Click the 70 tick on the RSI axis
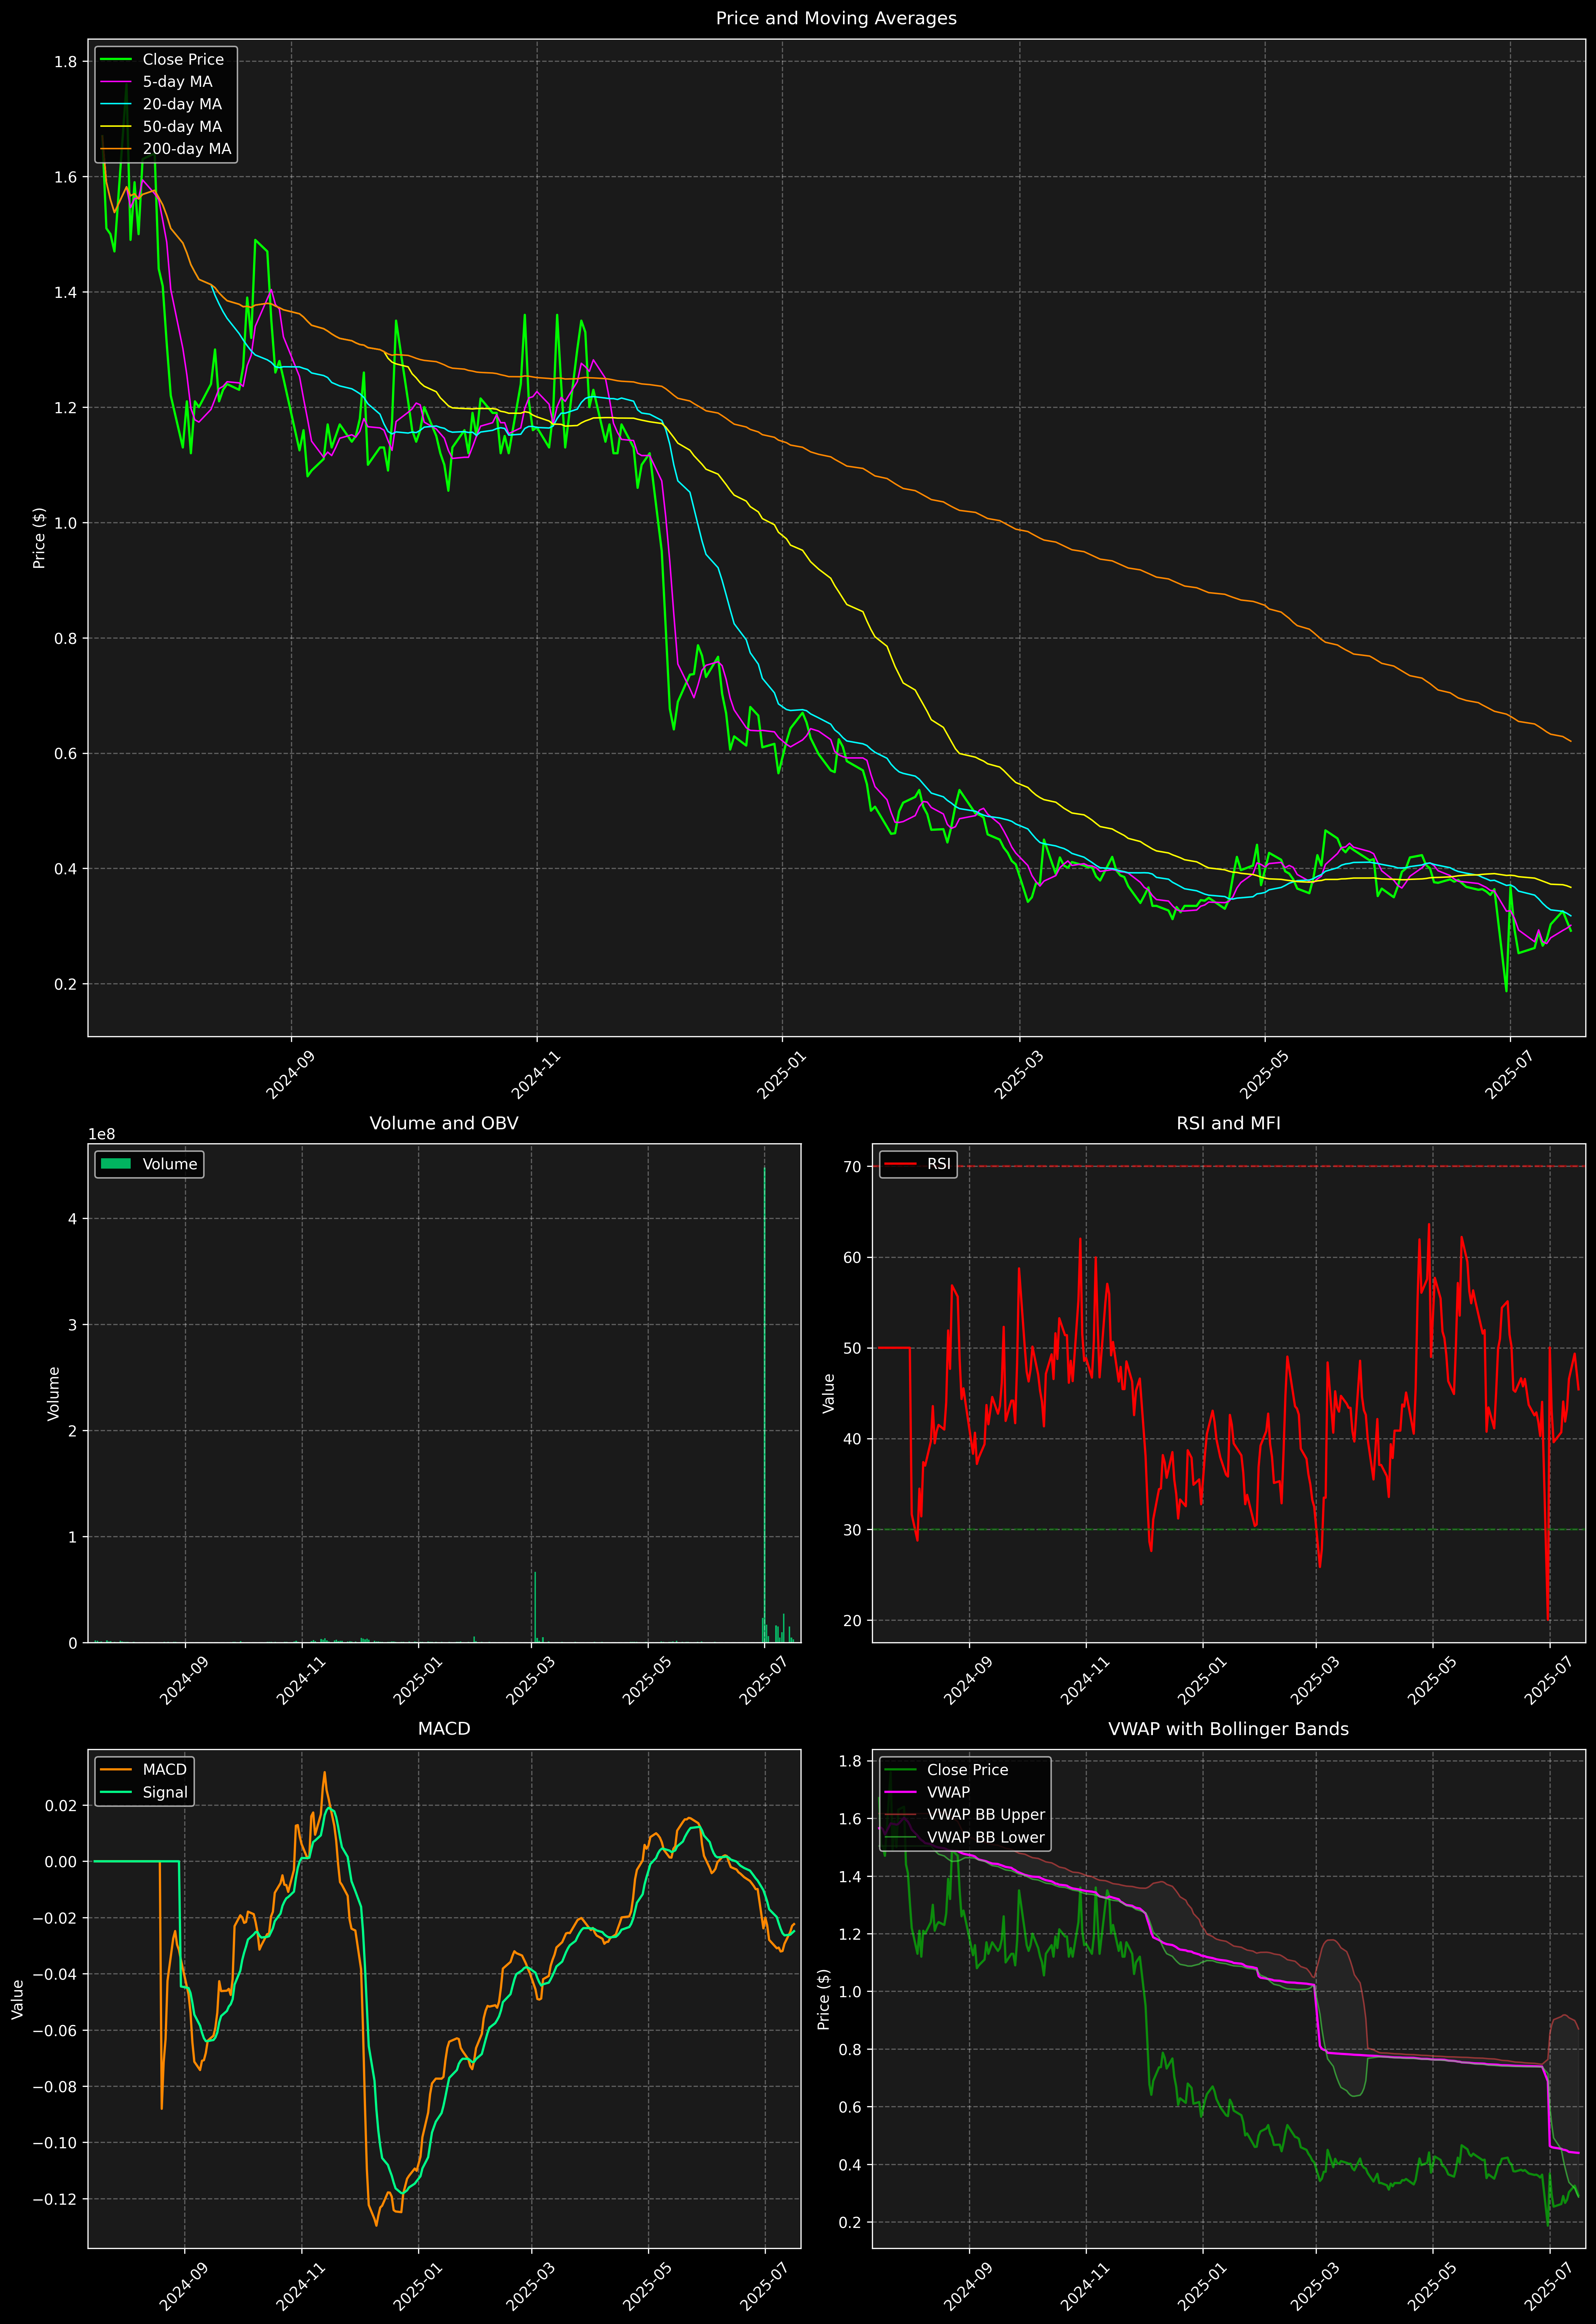 (852, 1166)
